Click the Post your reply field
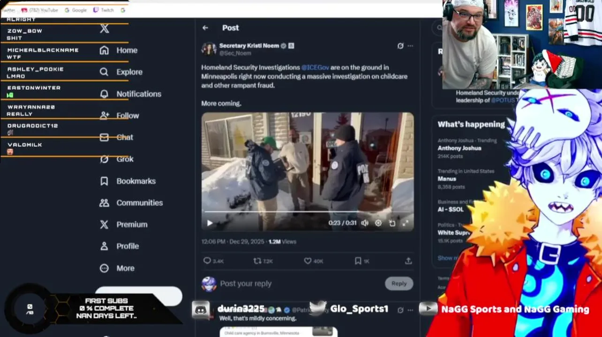Screen dimensions: 602x337 click(x=300, y=284)
